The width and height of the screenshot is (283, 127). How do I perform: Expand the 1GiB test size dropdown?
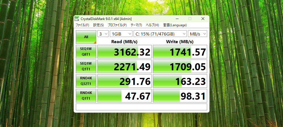pyautogui.click(x=121, y=34)
